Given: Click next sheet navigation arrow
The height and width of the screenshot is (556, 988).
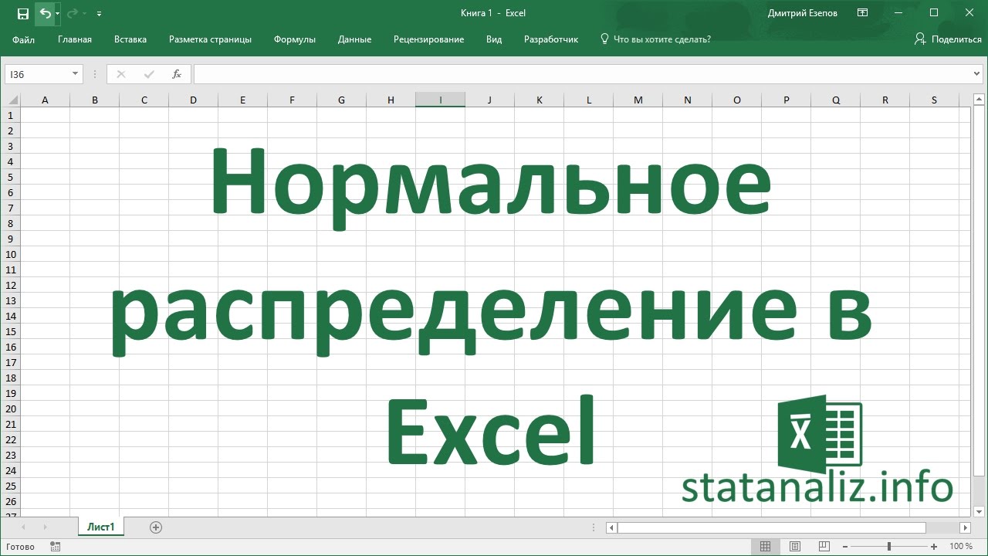Looking at the screenshot, I should click(x=45, y=527).
